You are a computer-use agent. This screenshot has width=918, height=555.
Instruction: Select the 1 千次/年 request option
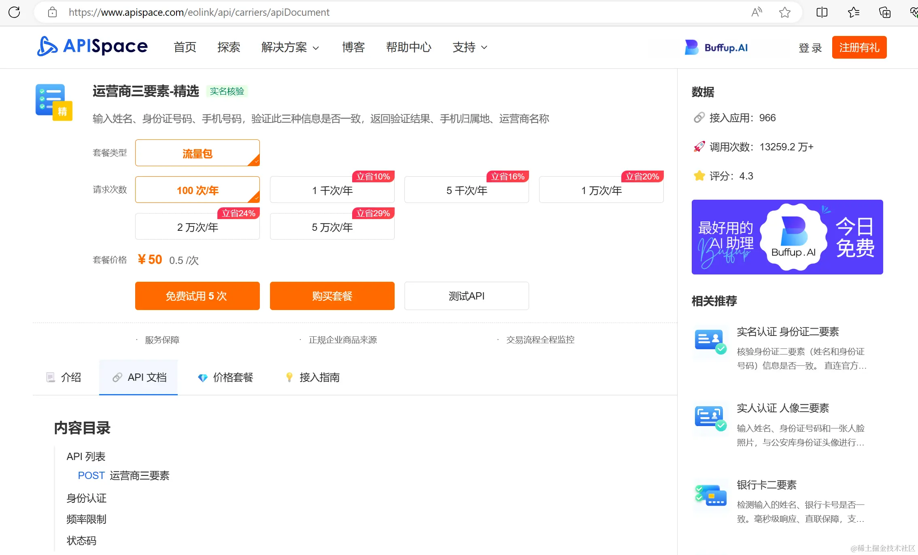(332, 190)
